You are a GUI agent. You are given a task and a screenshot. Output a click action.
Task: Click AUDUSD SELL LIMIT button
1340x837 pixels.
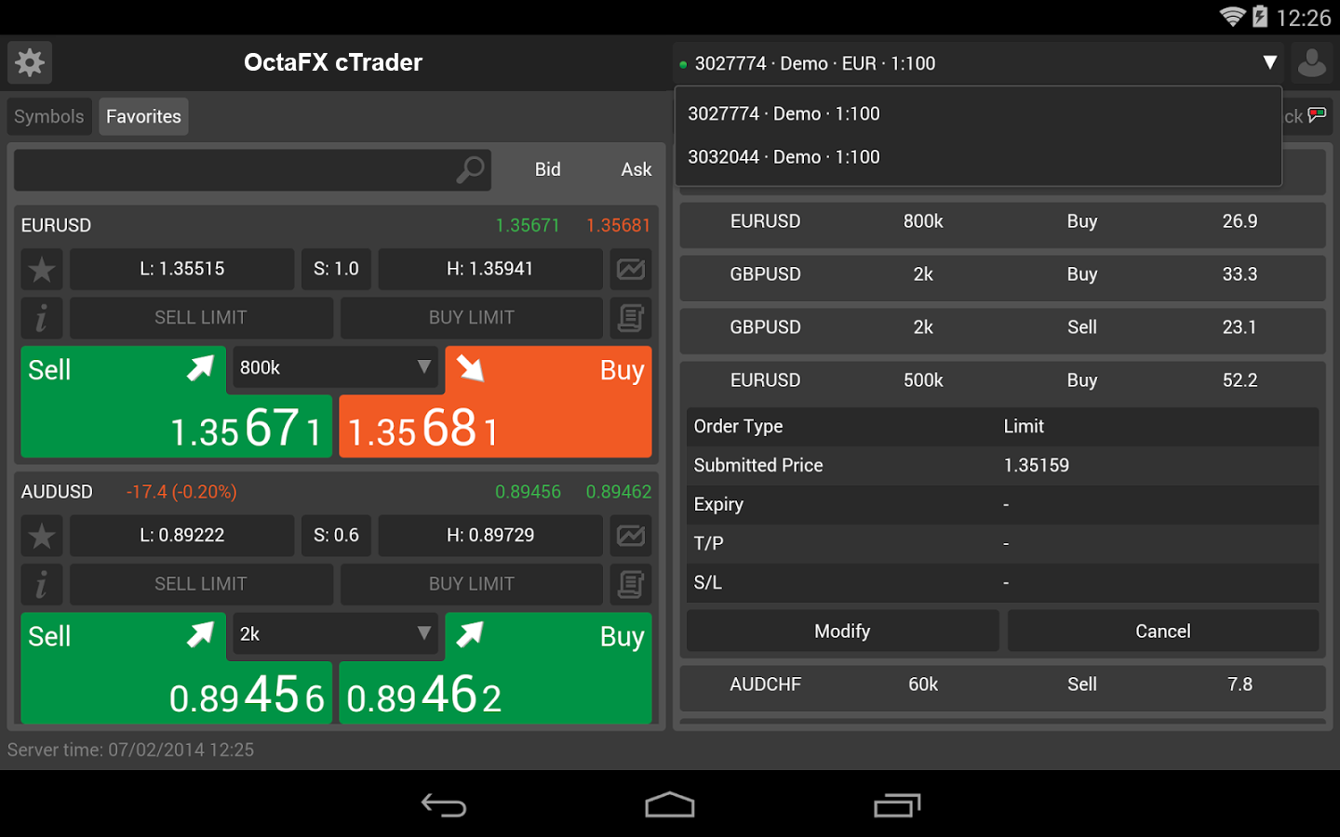[201, 585]
